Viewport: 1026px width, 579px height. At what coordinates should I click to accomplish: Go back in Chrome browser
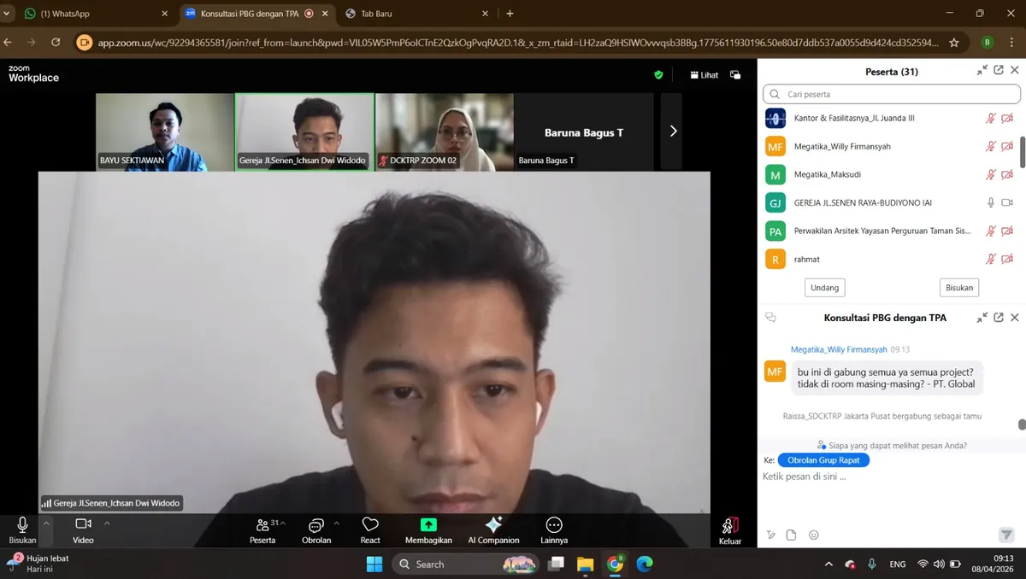8,42
